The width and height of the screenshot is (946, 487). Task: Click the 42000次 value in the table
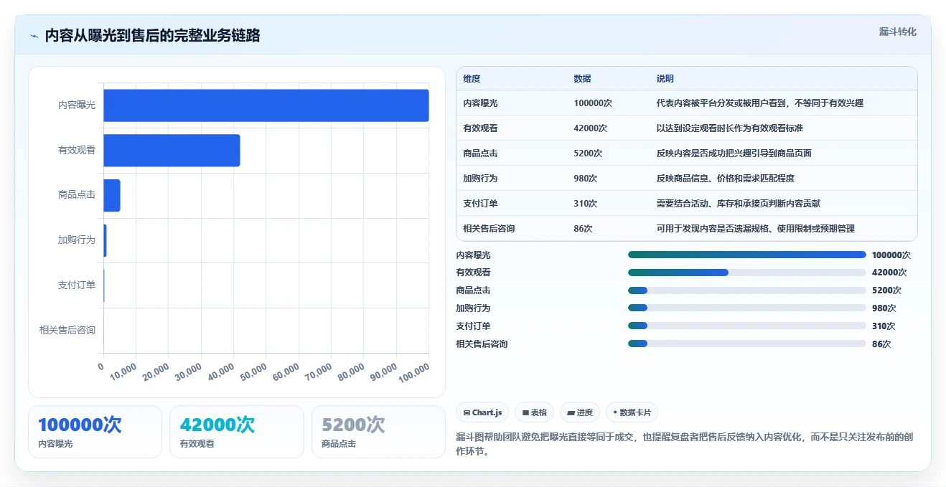591,128
